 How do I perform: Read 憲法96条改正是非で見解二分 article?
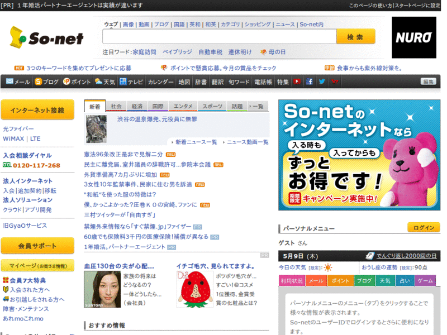[123, 154]
